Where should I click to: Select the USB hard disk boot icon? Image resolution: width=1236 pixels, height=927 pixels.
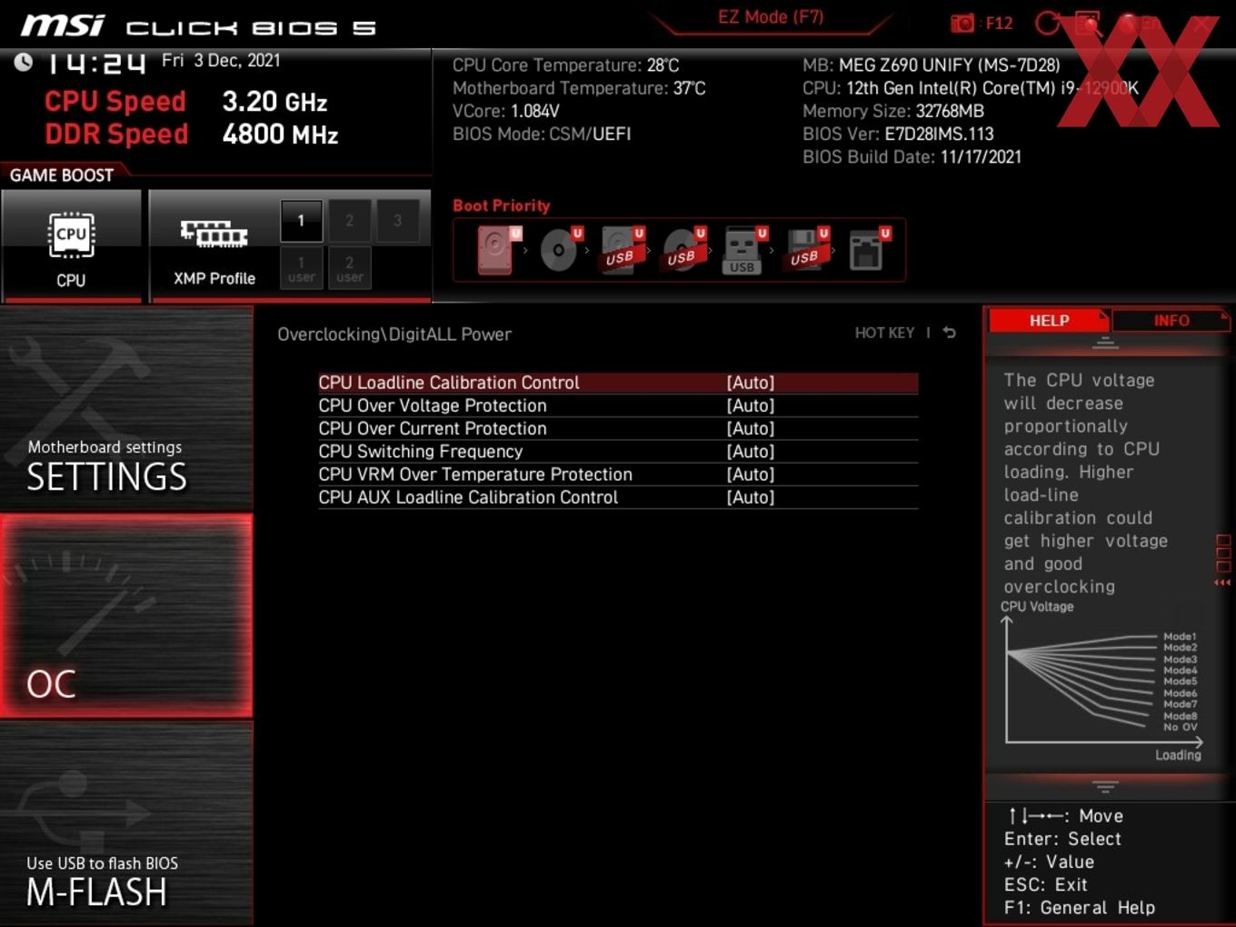[622, 250]
